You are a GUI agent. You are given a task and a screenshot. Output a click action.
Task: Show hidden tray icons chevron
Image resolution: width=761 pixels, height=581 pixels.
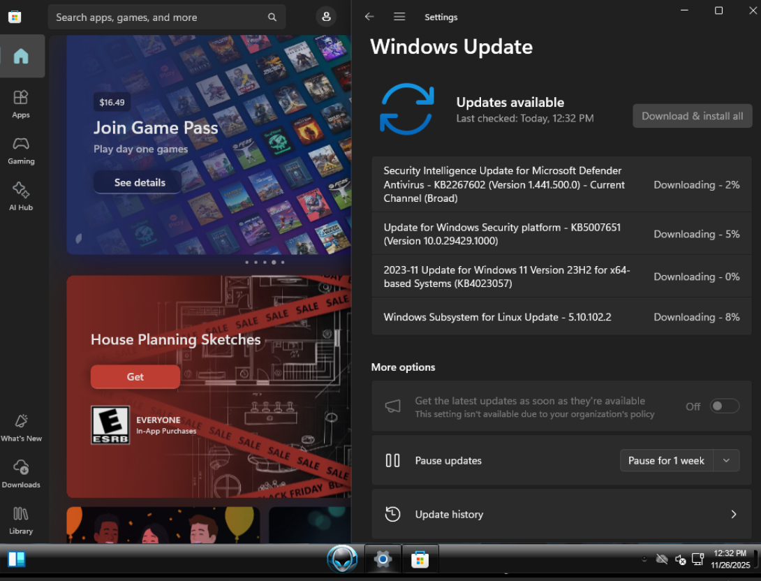pyautogui.click(x=644, y=559)
